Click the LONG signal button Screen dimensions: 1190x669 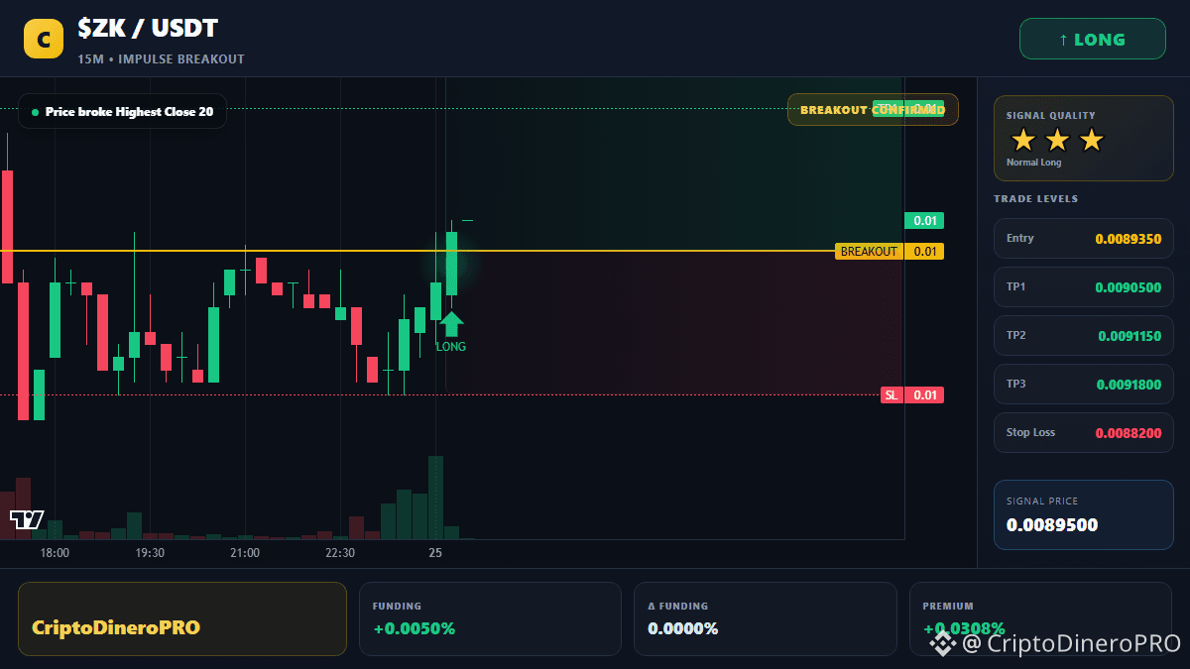click(x=1092, y=40)
